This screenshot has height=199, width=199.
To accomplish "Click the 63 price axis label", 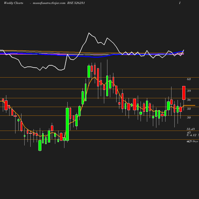I will [189, 79].
